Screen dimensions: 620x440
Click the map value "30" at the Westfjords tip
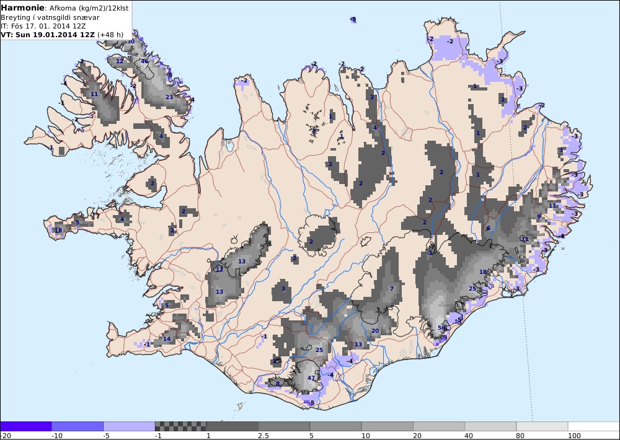[x=131, y=42]
